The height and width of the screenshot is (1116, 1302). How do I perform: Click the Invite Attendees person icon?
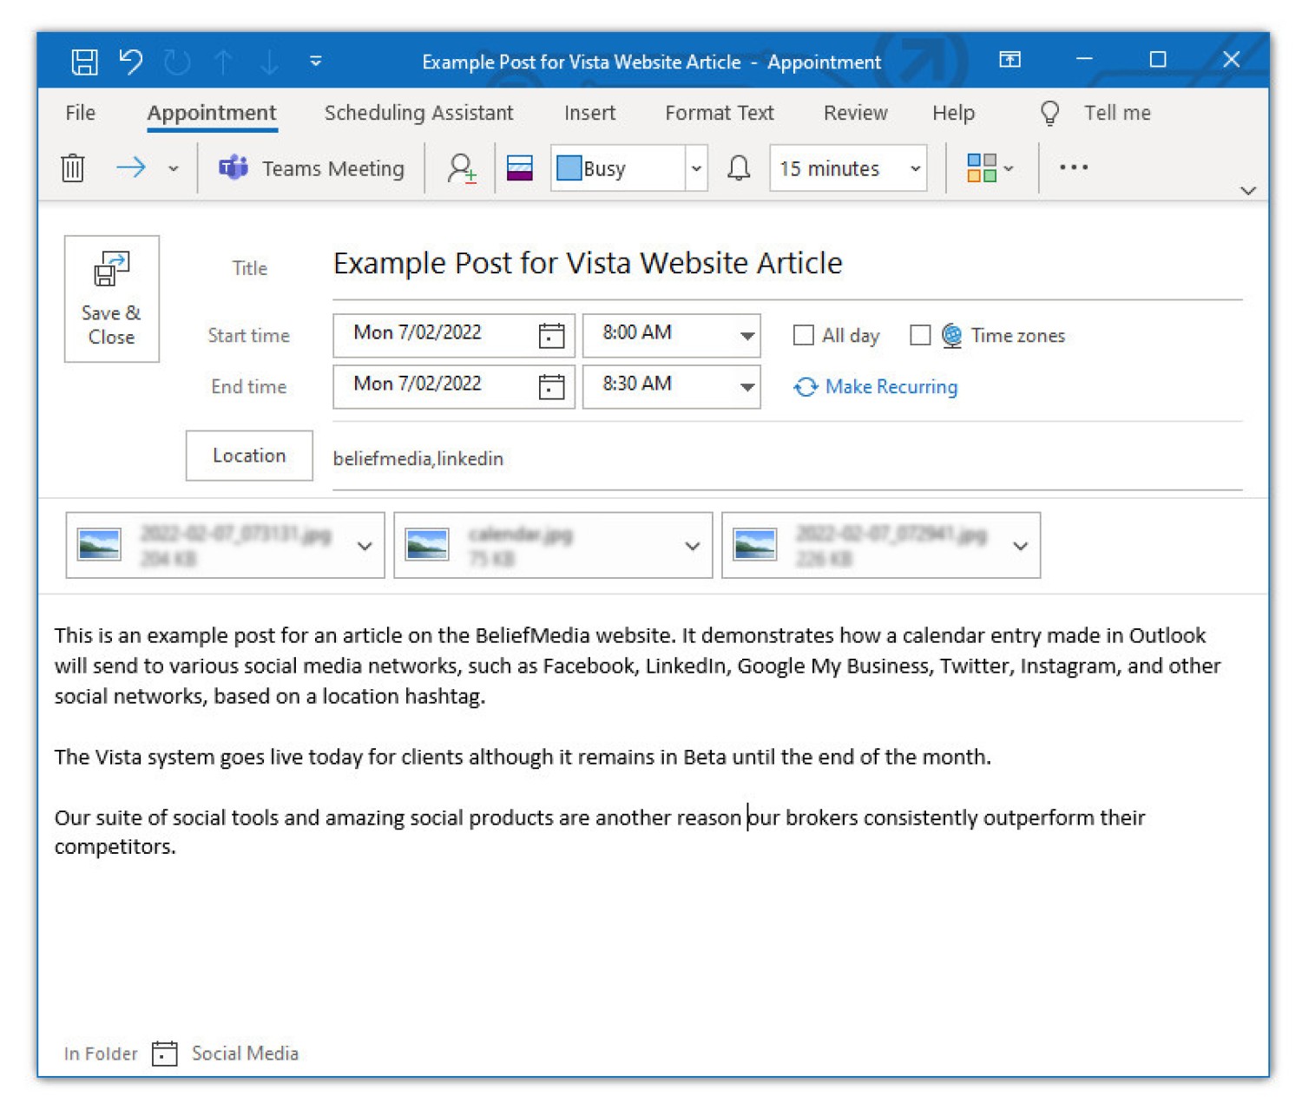[x=461, y=168]
